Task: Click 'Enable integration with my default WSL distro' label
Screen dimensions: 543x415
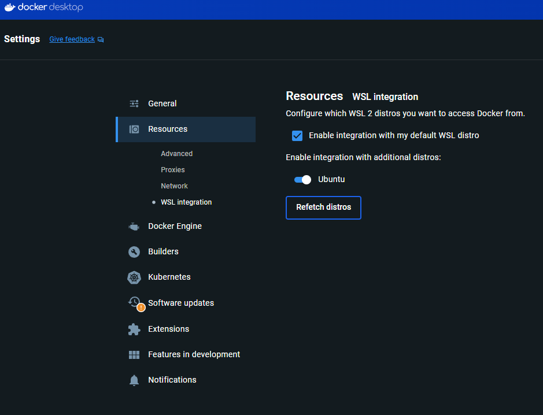Action: click(394, 136)
